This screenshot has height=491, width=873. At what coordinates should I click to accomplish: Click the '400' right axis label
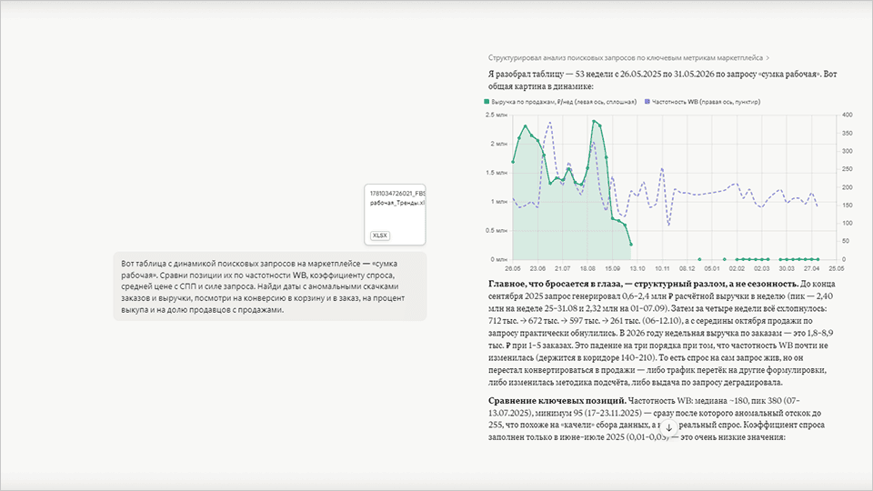tap(847, 115)
